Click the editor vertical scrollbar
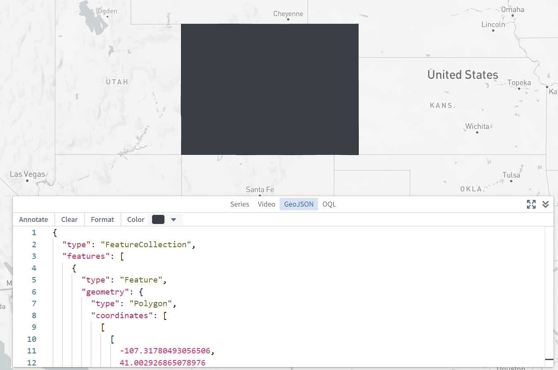Image resolution: width=558 pixels, height=370 pixels. click(549, 297)
